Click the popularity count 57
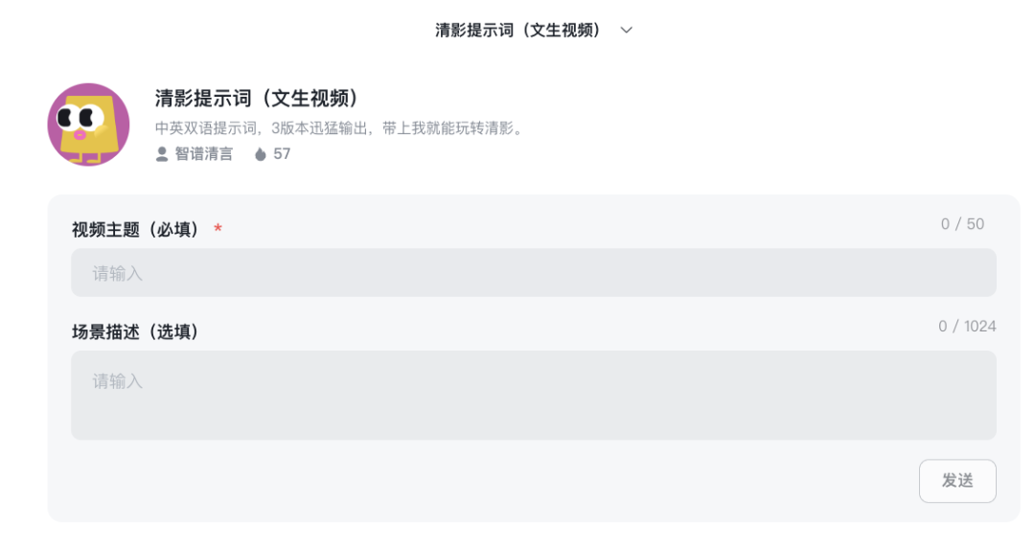 coord(282,153)
